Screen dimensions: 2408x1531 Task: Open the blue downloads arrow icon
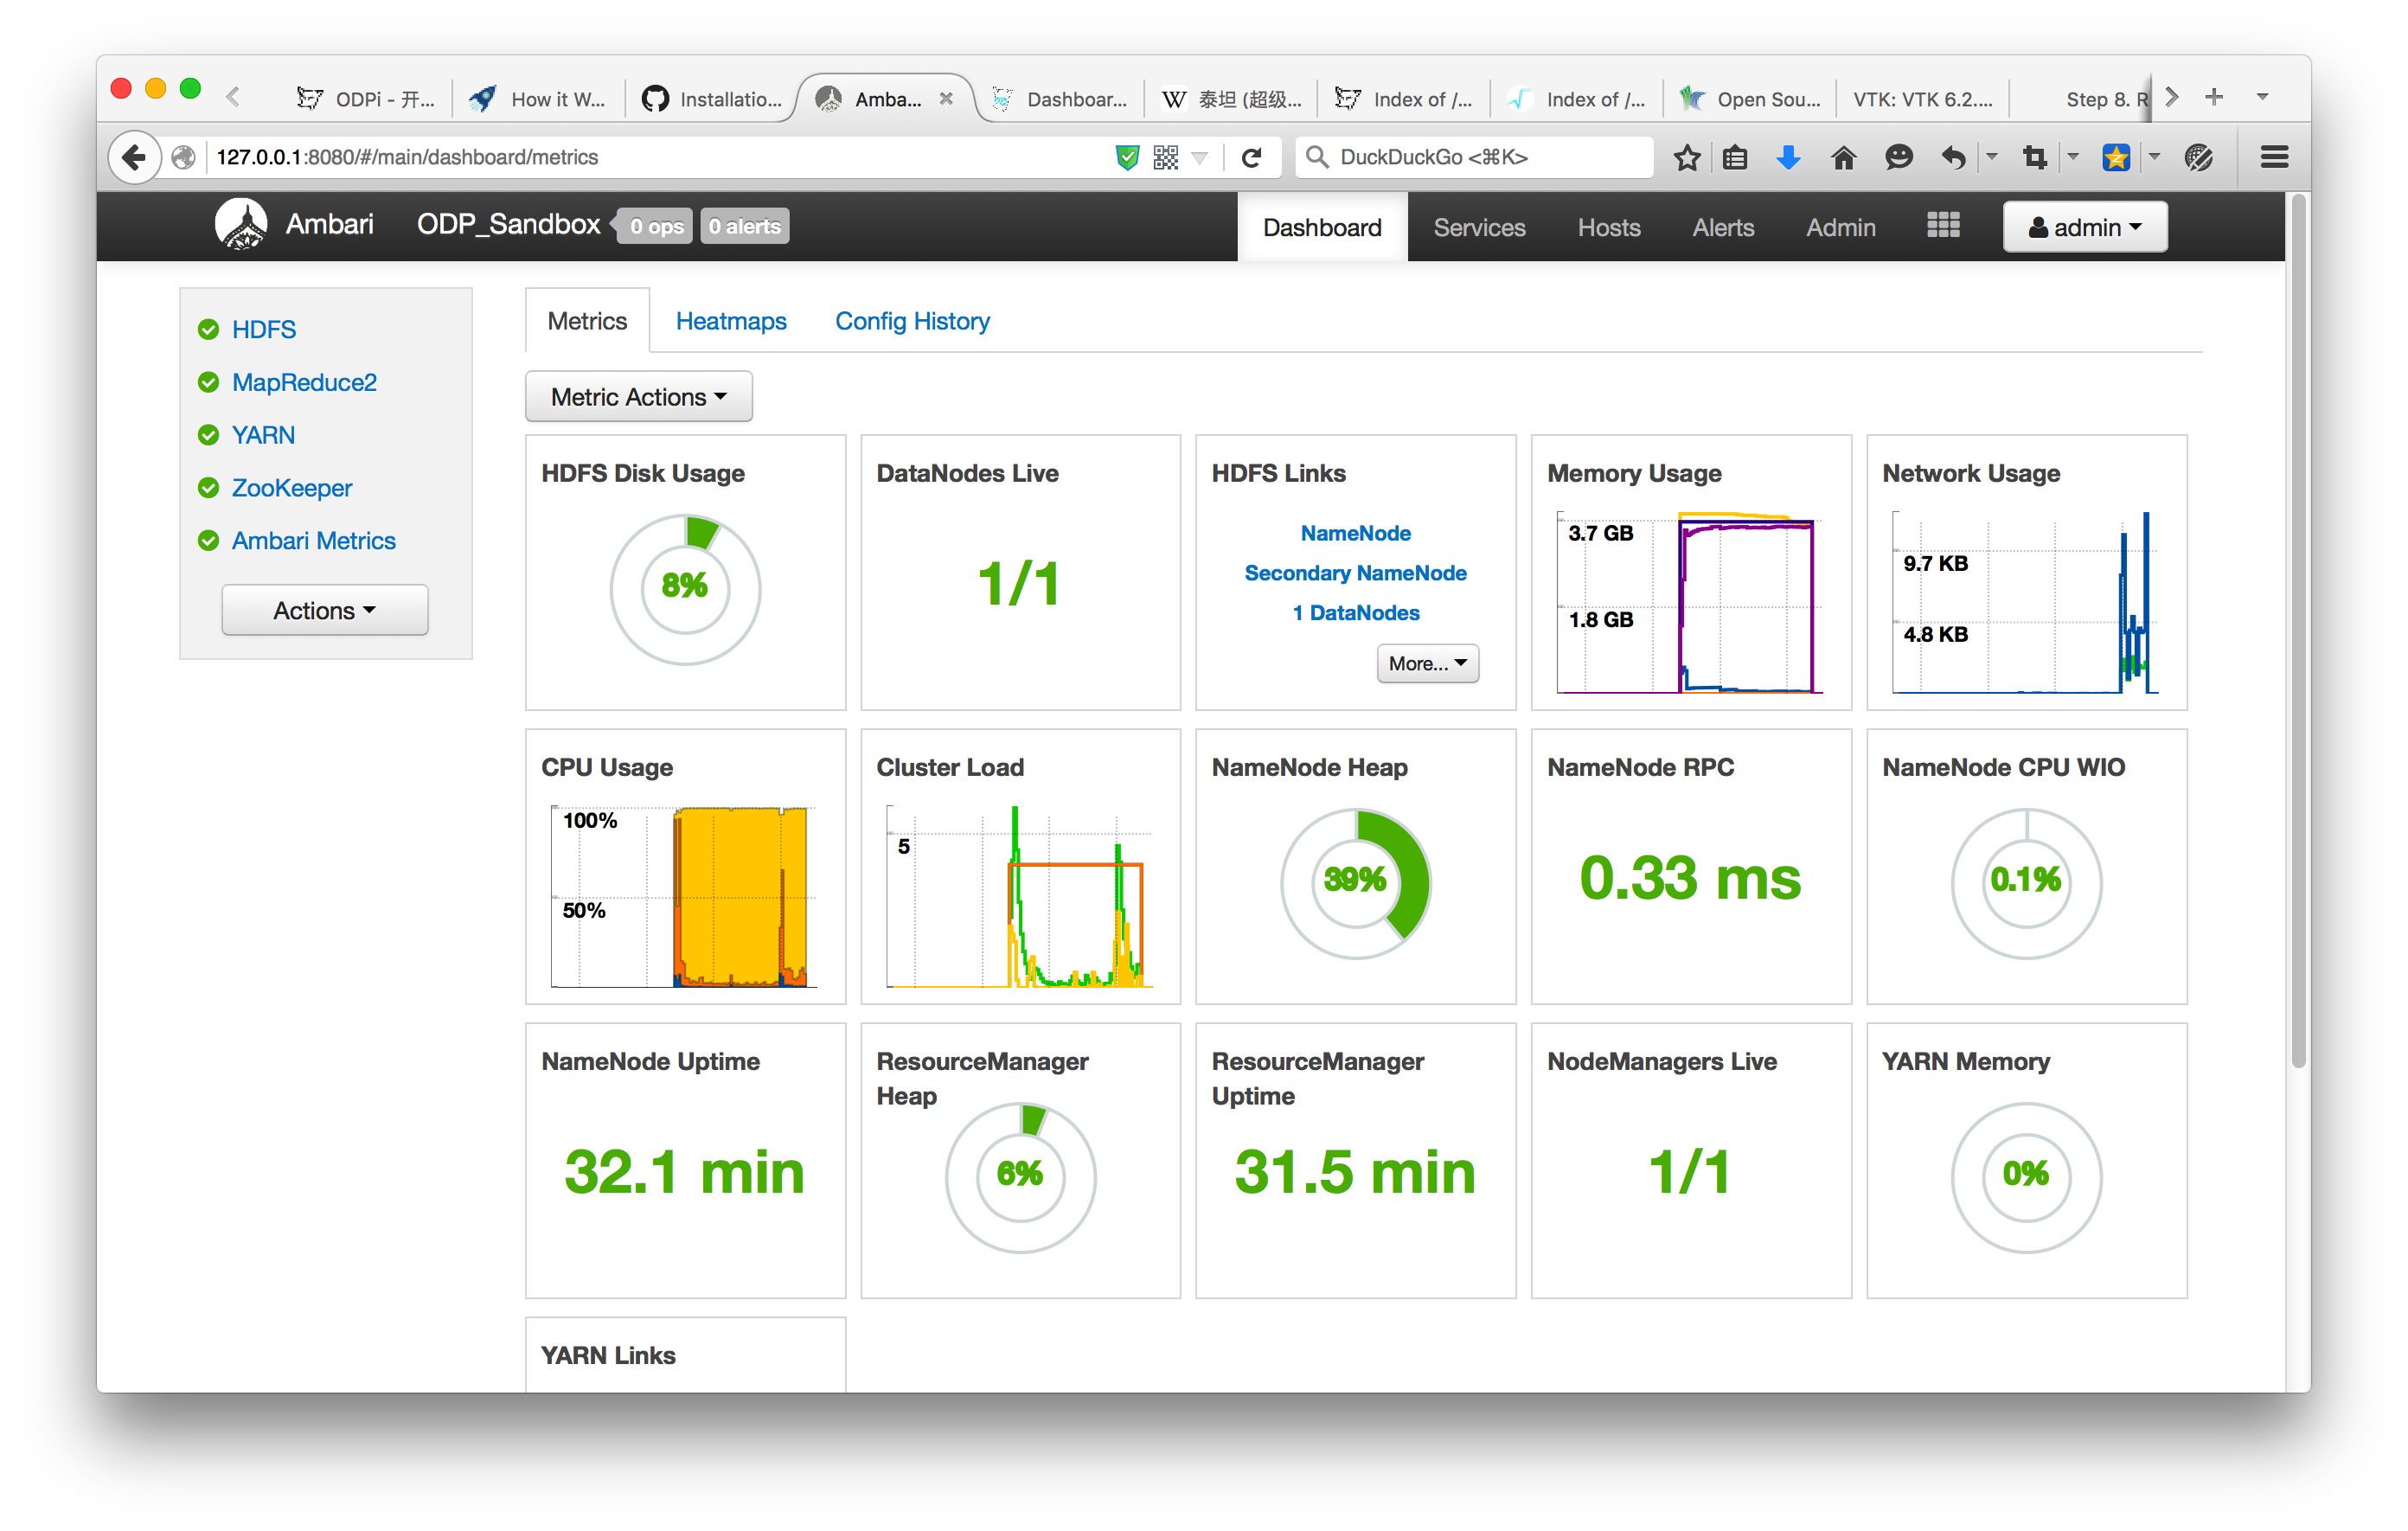tap(1788, 157)
